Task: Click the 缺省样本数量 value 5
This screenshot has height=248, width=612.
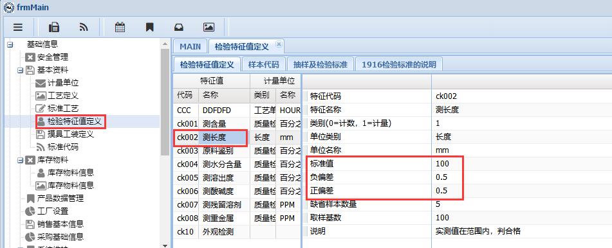Action: 438,204
